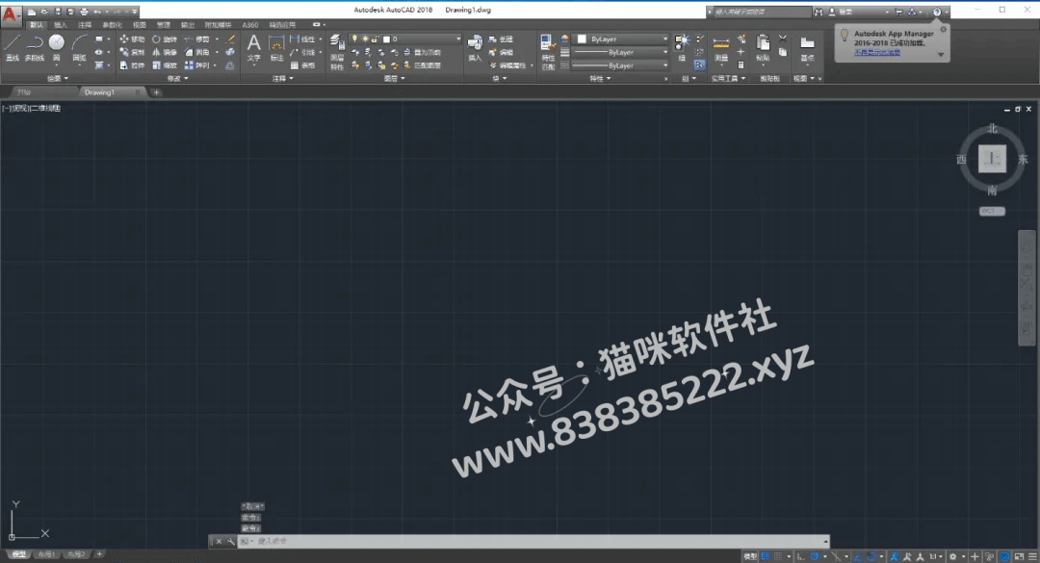Click the ViewCube Top (上) face

992,159
